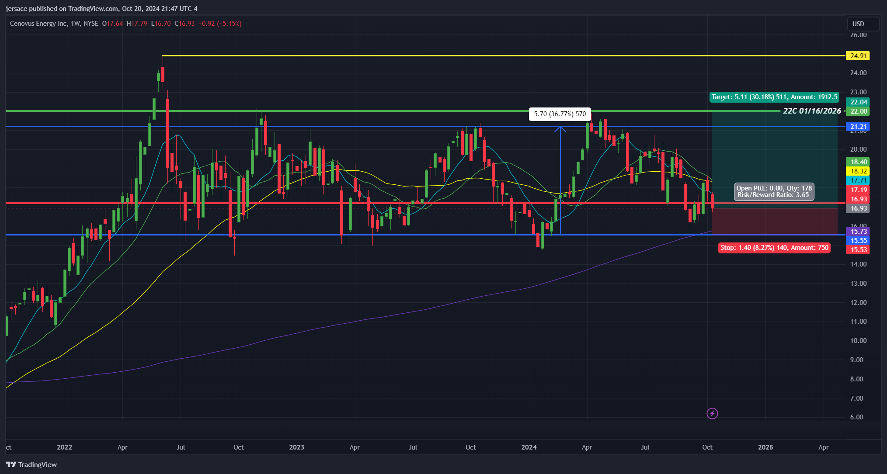Click the 22.04 target price label
Image resolution: width=887 pixels, height=474 pixels.
point(858,102)
